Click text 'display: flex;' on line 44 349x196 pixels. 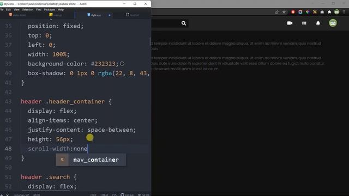click(x=52, y=111)
